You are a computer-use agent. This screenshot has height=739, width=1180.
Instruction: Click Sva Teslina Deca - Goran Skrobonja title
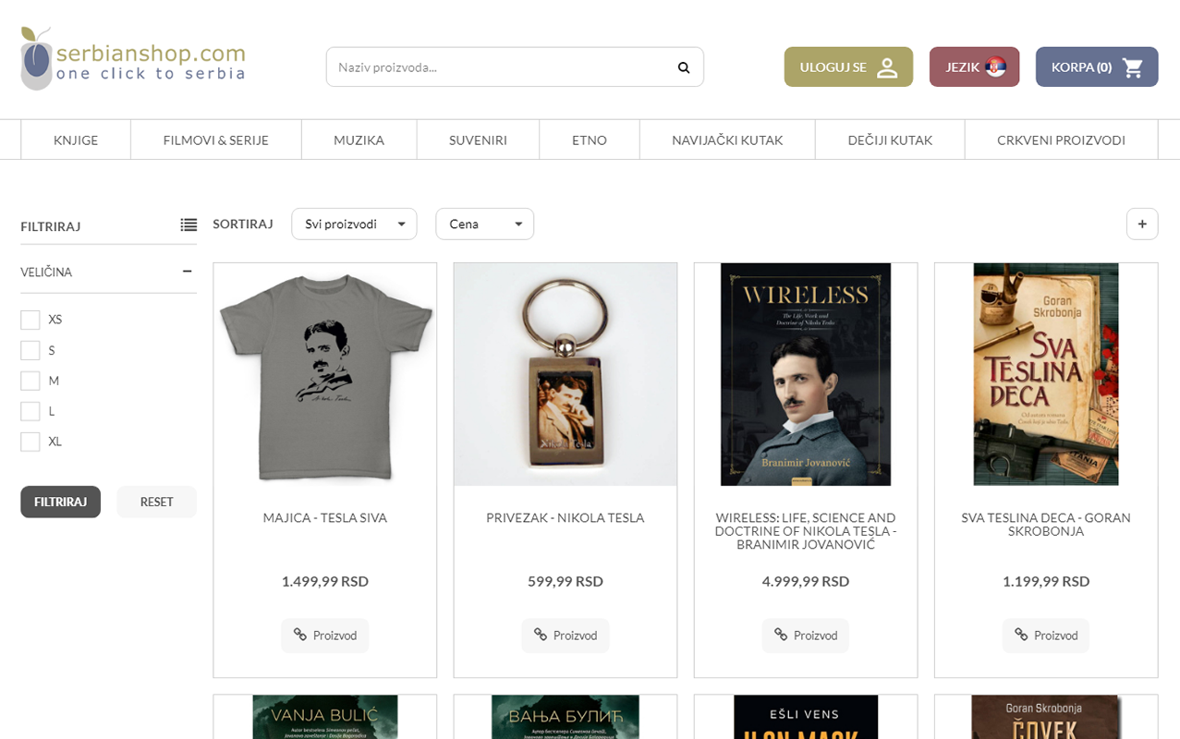pyautogui.click(x=1046, y=524)
